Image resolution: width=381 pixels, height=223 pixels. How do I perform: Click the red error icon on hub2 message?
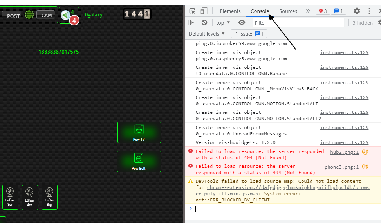[x=190, y=151]
